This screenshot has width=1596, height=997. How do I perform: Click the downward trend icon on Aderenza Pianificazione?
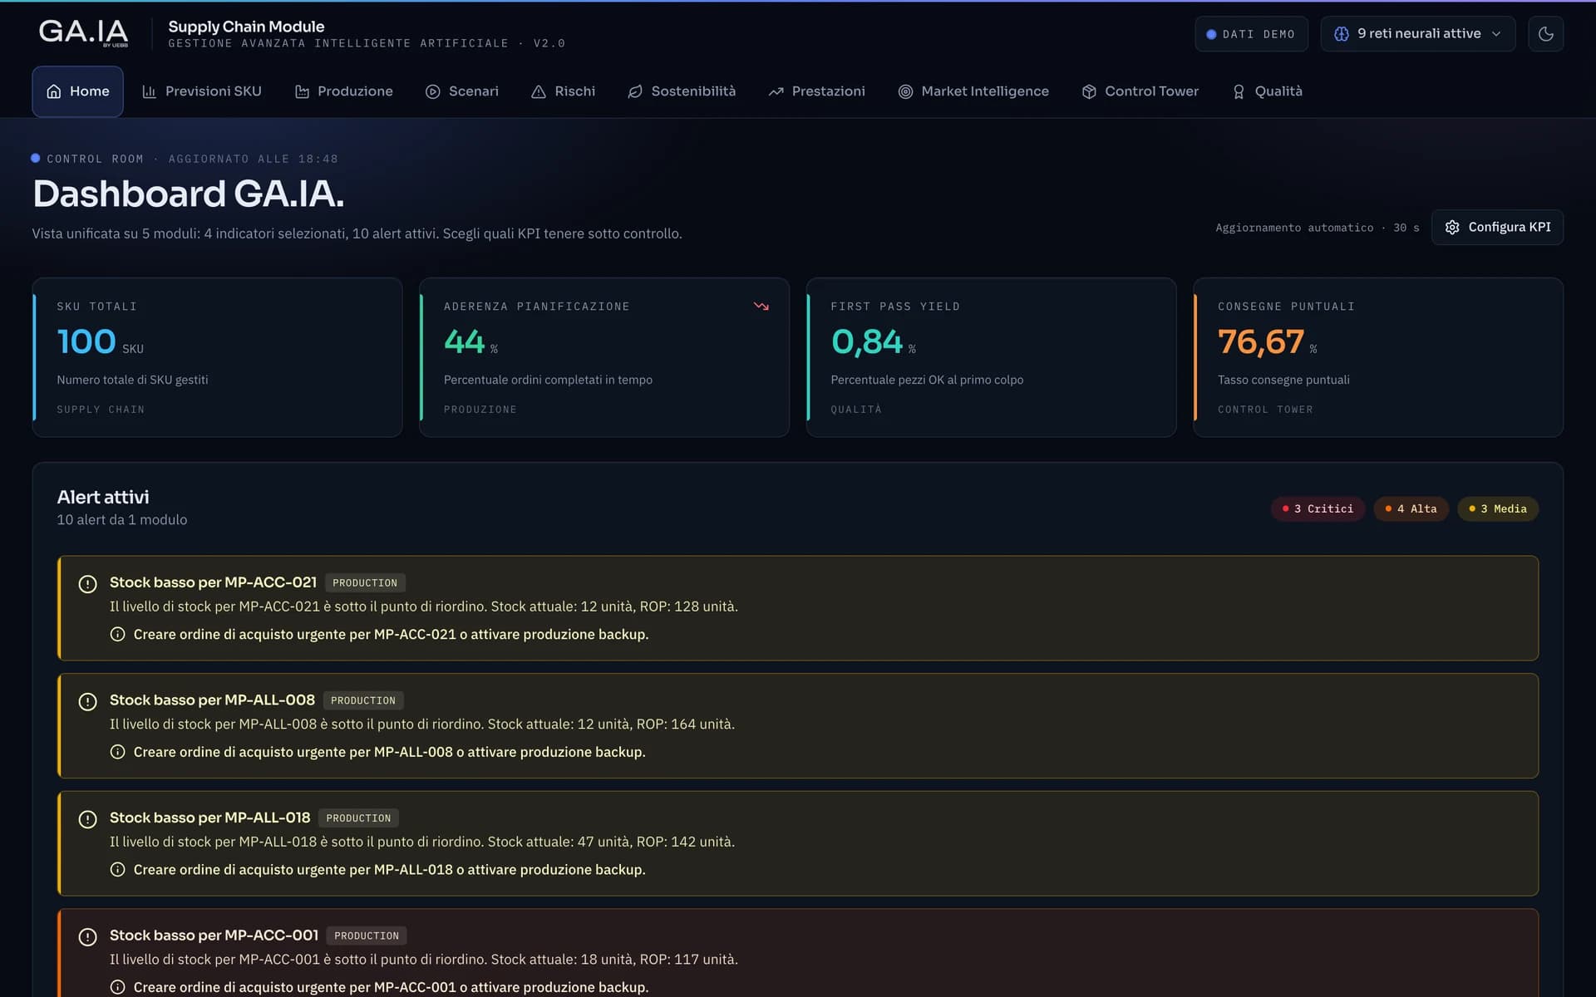tap(761, 307)
